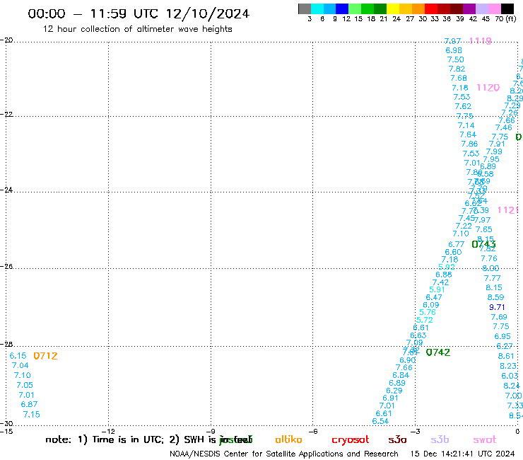This screenshot has height=460, width=523.
Task: Click the time range title '00:00 – 11:59 UTC 12/10/2024'
Action: coord(139,13)
